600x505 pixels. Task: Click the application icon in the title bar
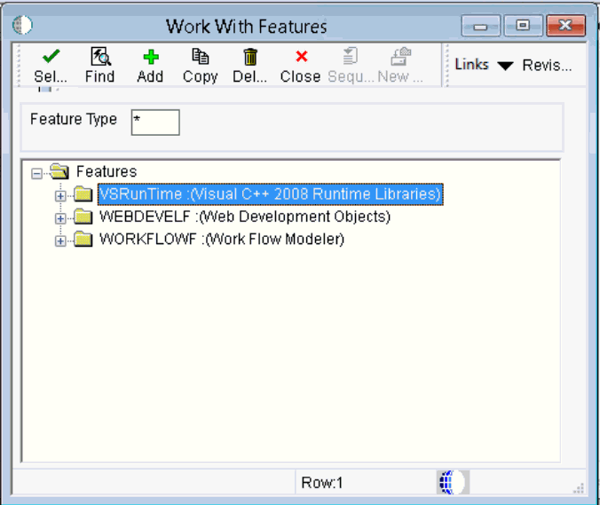(22, 26)
